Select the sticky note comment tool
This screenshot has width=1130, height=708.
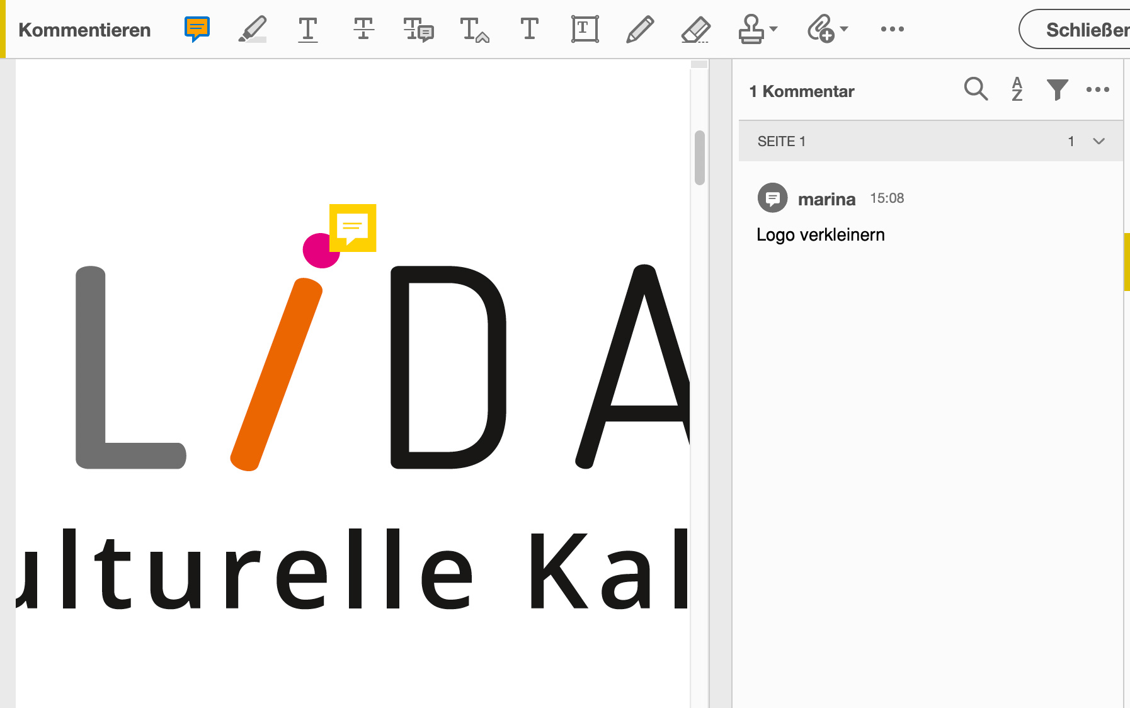(197, 29)
